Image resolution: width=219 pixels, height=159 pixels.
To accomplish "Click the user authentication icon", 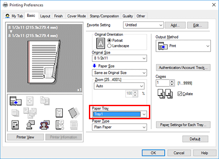I will 30,125.
